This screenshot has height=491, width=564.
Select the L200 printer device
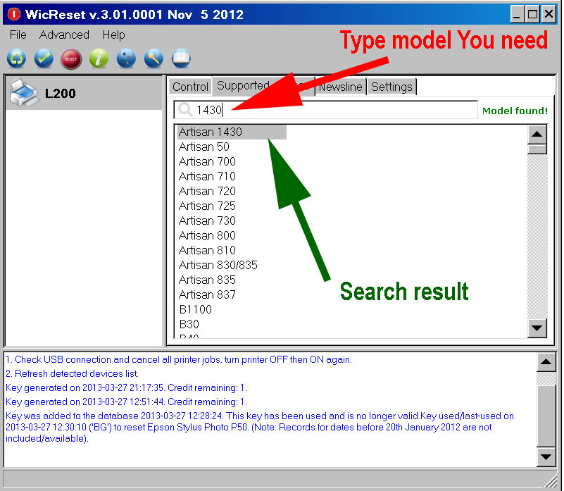click(84, 93)
